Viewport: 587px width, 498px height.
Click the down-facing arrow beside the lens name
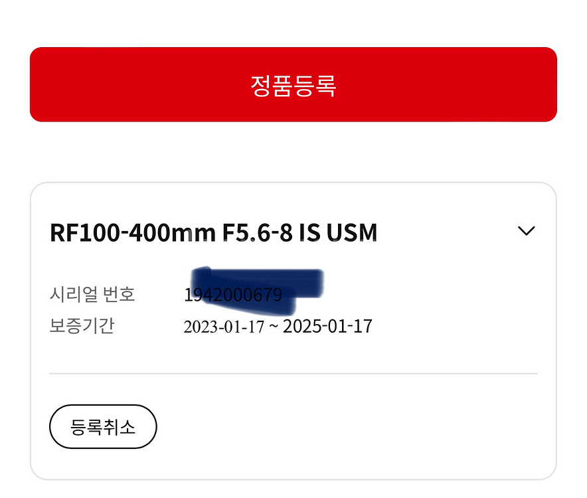click(x=527, y=231)
